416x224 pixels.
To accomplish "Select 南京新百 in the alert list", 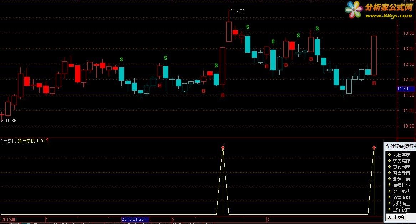I will coord(401,173).
